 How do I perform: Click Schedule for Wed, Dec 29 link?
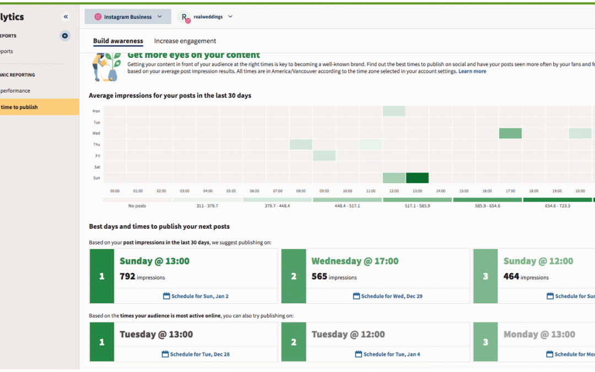click(392, 296)
